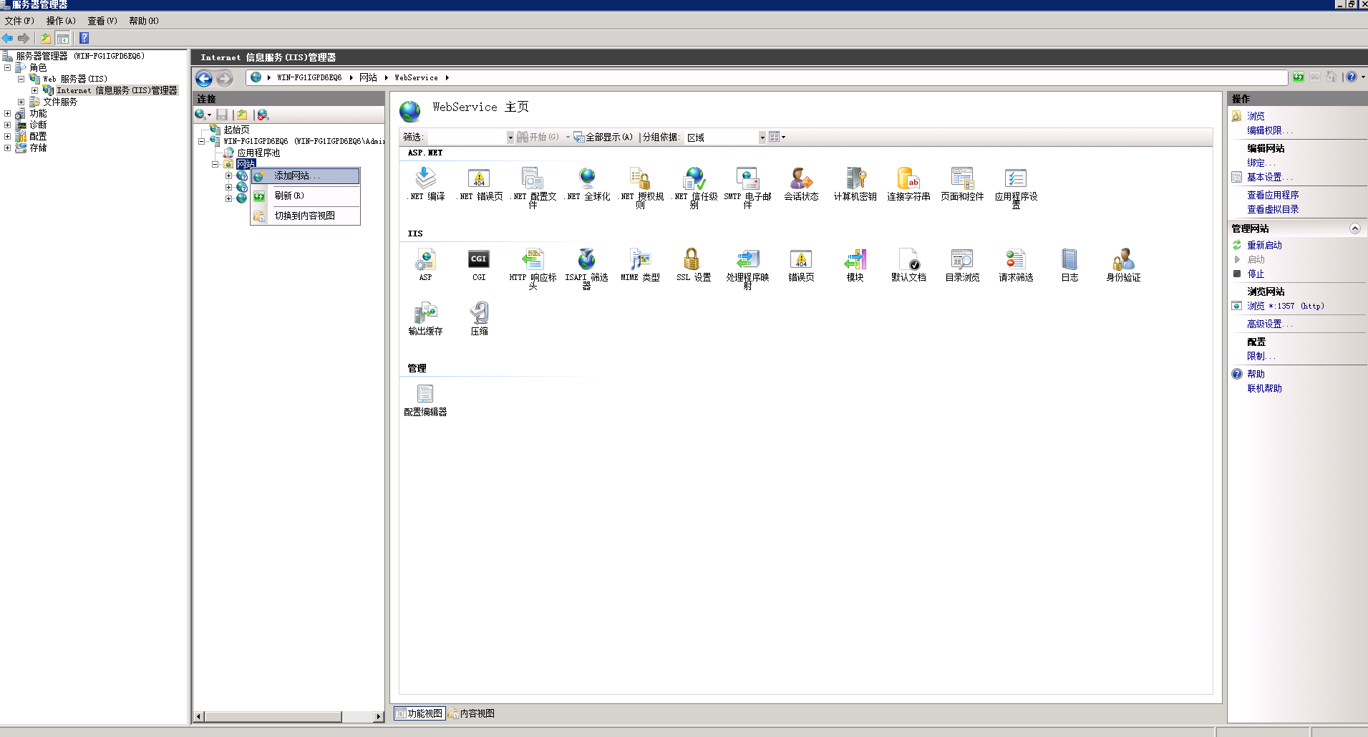Open the 分组依据 dropdown

pos(762,137)
